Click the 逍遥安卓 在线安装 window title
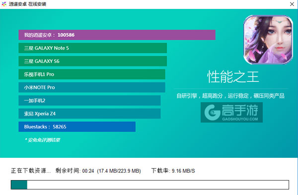 27,4
